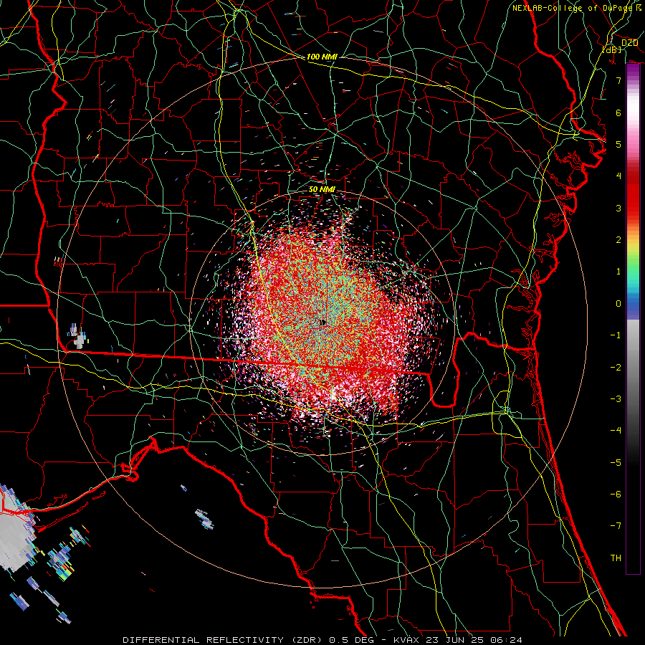This screenshot has width=645, height=645.
Task: Click the DZD product label above the scale
Action: [x=629, y=43]
